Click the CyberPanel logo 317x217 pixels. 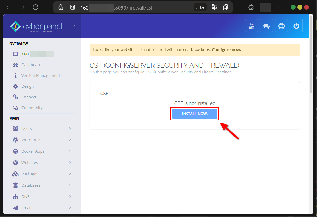pyautogui.click(x=36, y=27)
